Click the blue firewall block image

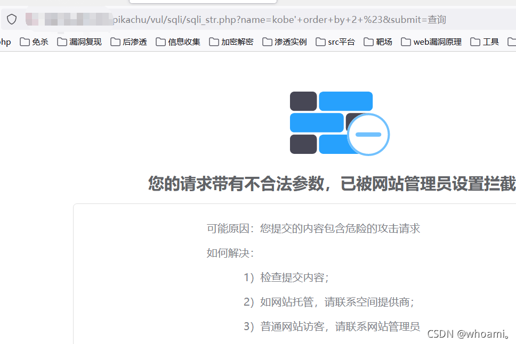point(340,124)
